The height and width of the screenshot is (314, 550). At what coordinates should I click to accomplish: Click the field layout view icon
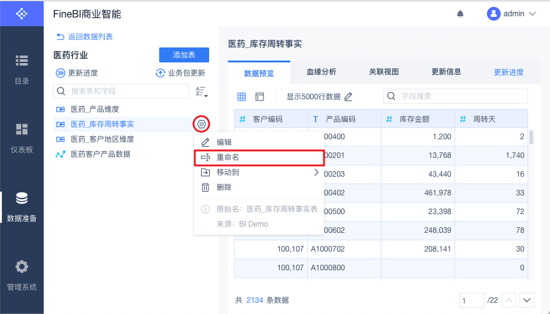pos(260,97)
